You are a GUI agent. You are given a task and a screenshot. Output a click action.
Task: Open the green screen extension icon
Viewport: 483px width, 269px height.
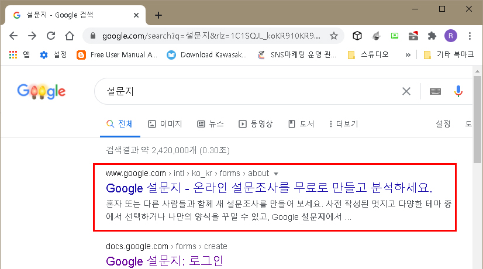(x=395, y=36)
